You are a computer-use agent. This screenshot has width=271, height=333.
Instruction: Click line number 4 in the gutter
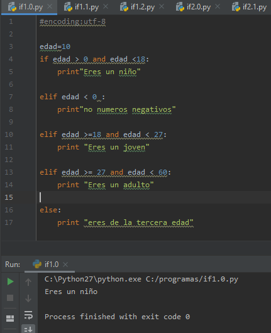11,59
